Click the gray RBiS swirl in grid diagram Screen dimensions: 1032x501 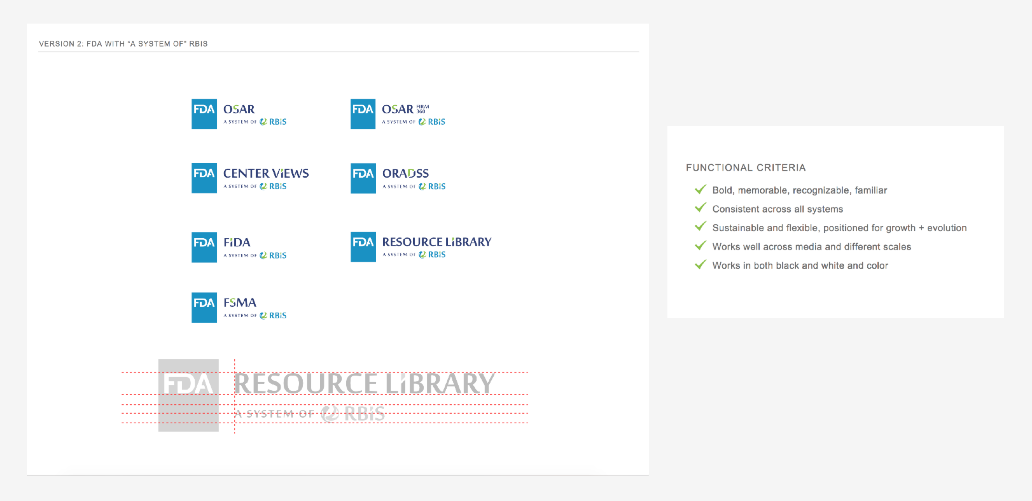[x=331, y=413]
